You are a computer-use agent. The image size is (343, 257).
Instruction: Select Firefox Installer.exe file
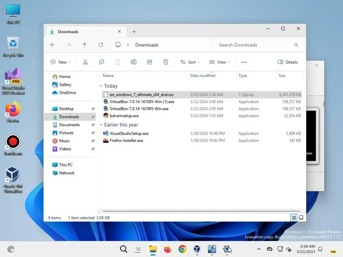202,141
